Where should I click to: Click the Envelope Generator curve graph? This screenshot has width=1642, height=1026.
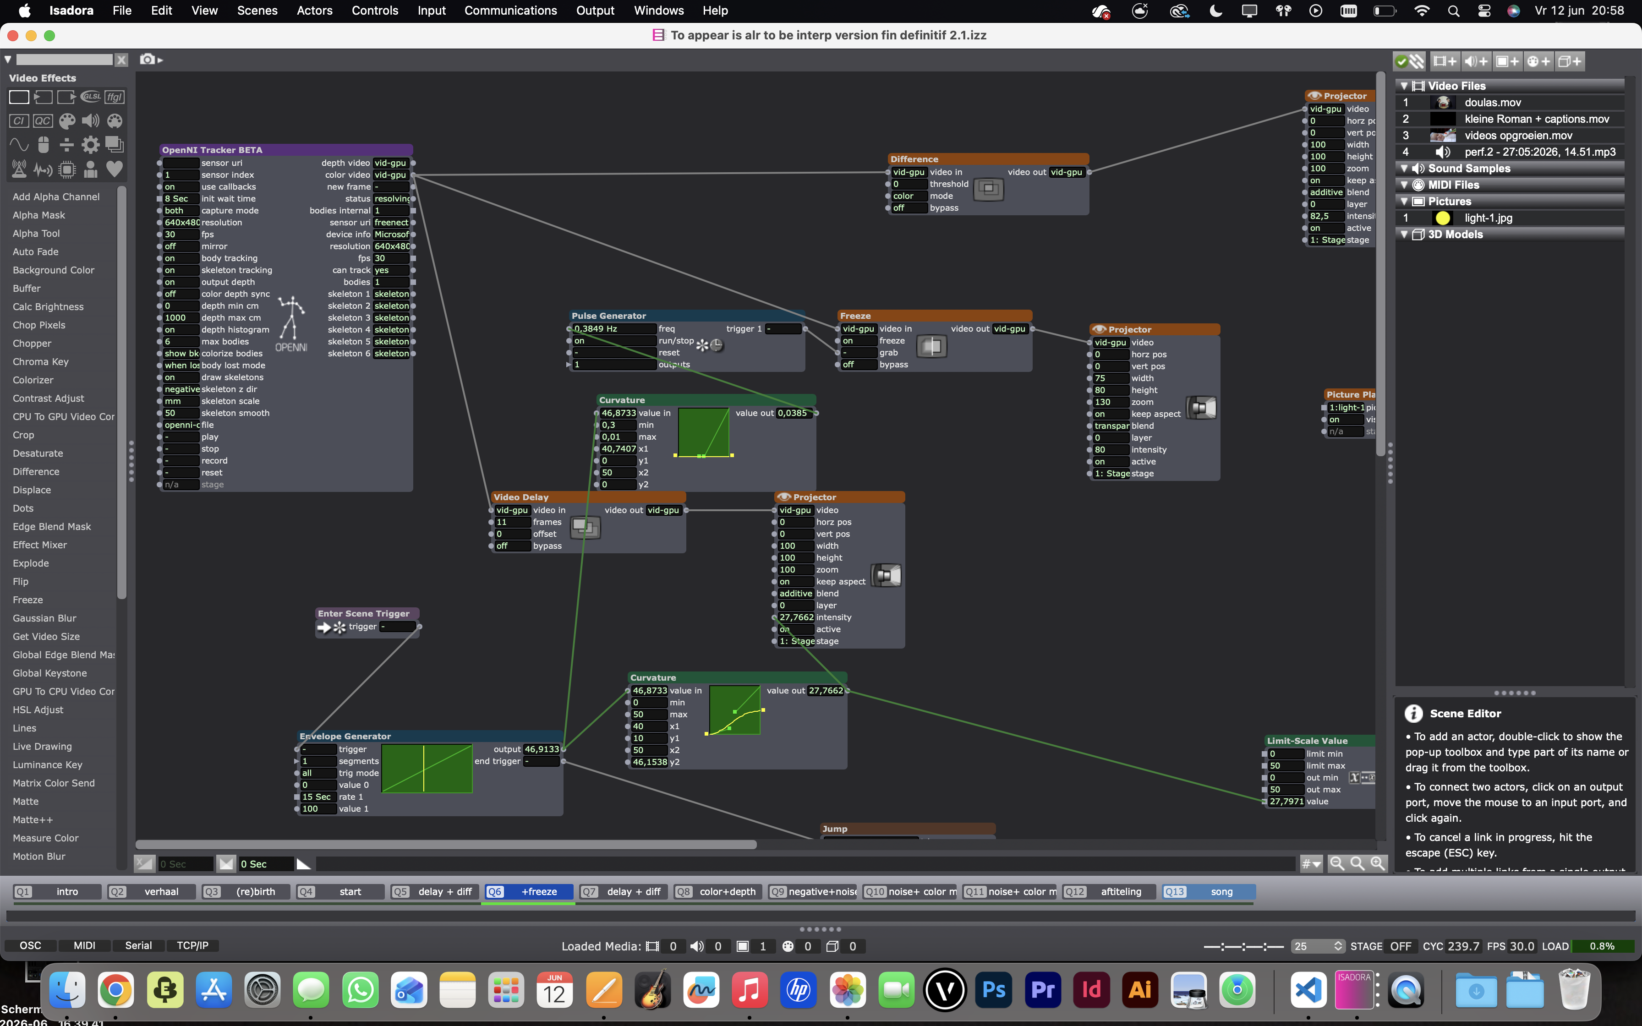(427, 768)
